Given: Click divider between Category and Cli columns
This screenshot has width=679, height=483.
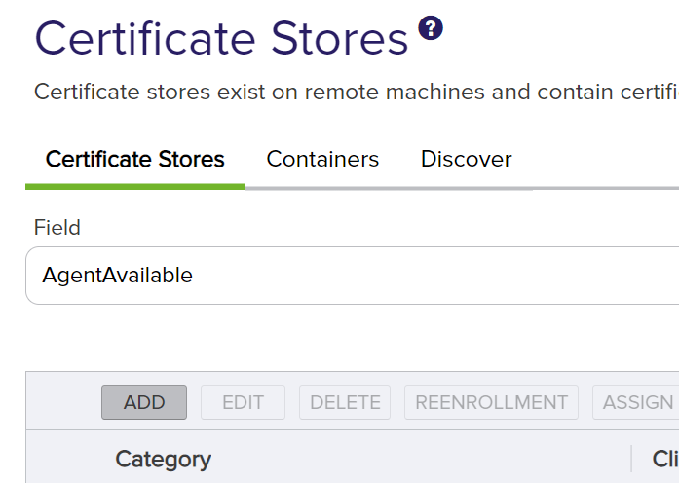Looking at the screenshot, I should click(631, 459).
